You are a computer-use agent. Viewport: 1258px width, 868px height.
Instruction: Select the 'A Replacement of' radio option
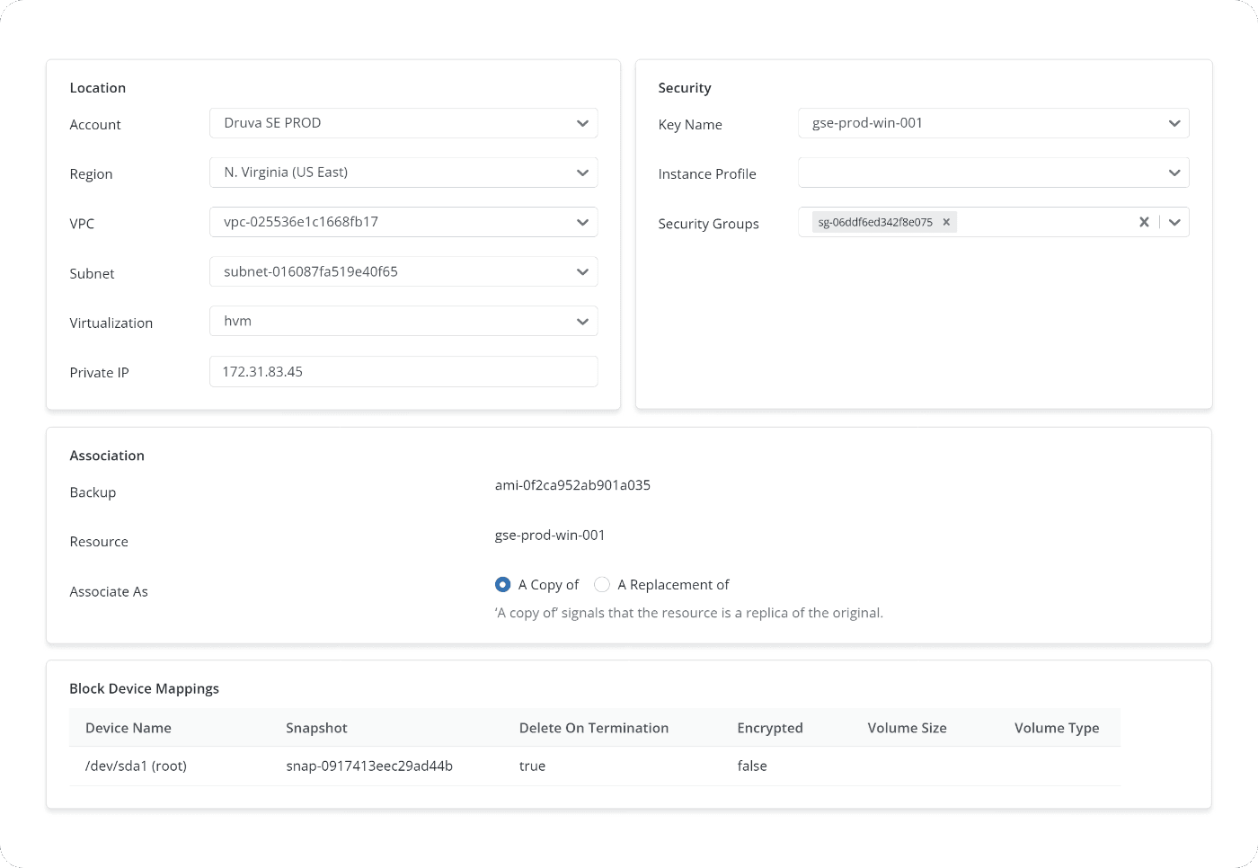tap(602, 585)
